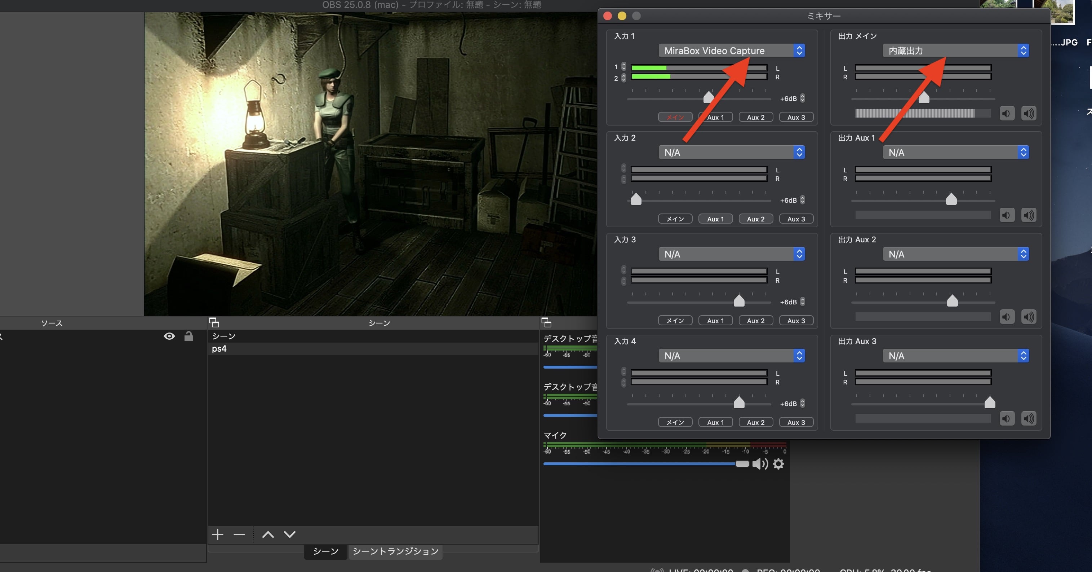
Task: Click the lock icon in Sources panel
Action: [x=188, y=336]
